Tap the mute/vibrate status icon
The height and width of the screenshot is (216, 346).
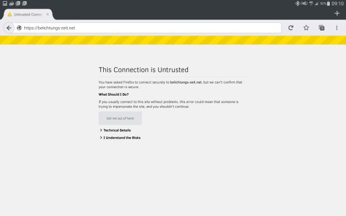(x=304, y=3)
